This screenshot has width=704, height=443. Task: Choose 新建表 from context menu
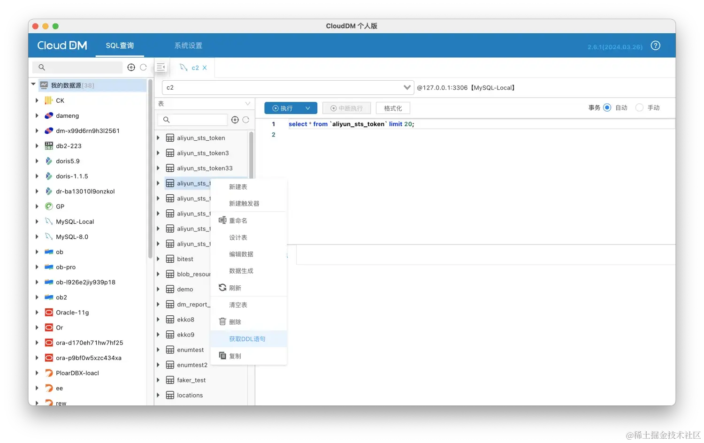point(249,187)
